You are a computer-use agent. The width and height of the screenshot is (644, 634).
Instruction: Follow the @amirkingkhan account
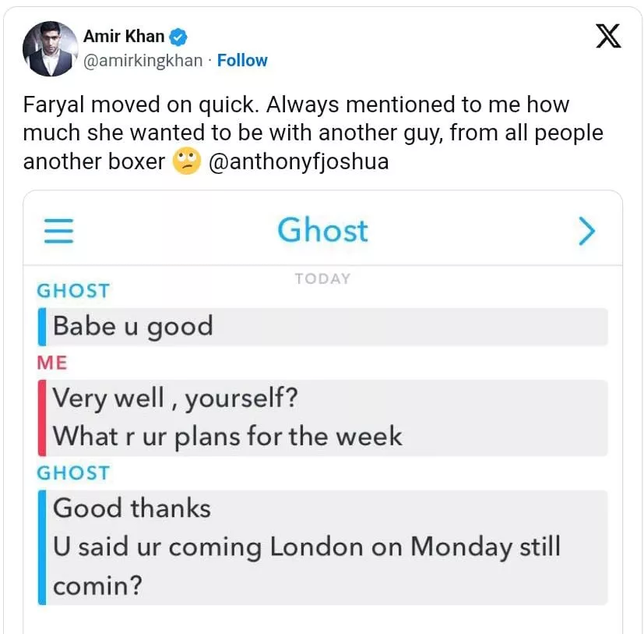coord(242,61)
